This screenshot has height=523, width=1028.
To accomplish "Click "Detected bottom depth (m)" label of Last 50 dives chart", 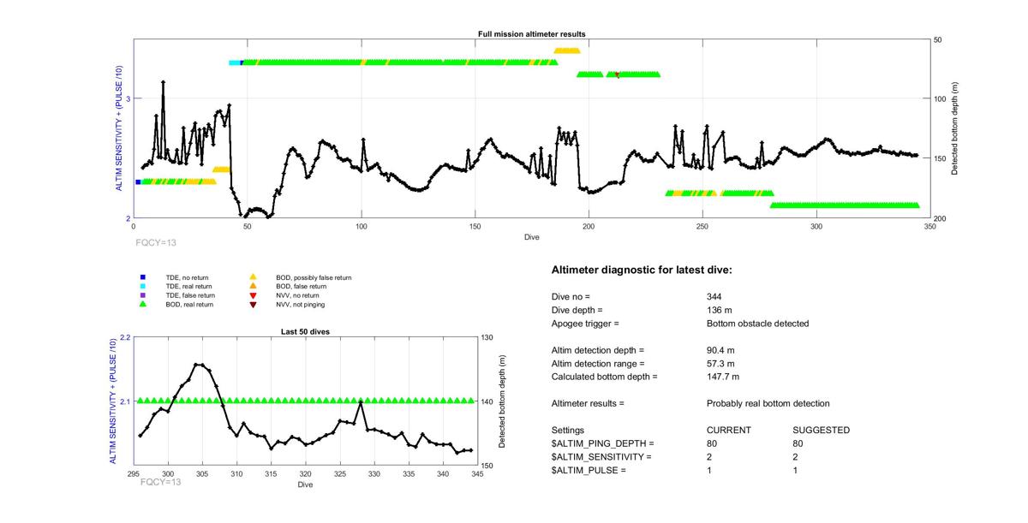I will [502, 401].
